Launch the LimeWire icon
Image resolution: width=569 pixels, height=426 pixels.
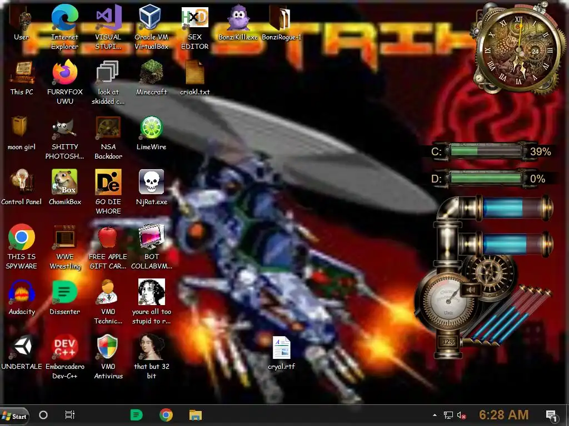151,133
